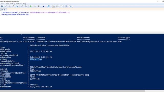This screenshot has width=164, height=92.
Task: Click the console horizontal scrollbar thumb
Action: point(73,91)
